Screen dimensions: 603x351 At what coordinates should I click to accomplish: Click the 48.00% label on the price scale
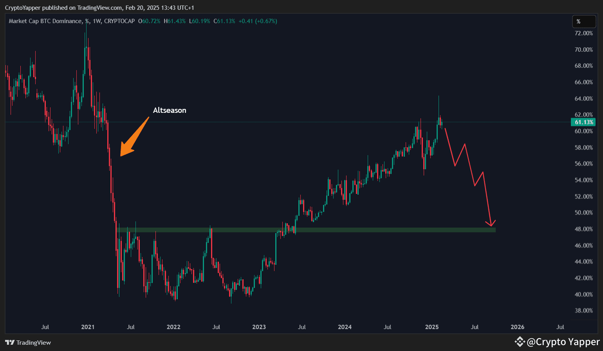pyautogui.click(x=583, y=229)
